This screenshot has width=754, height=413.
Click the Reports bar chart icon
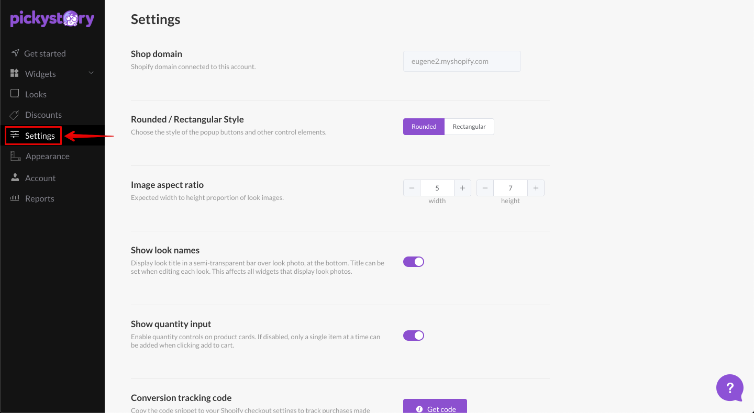[x=15, y=198]
